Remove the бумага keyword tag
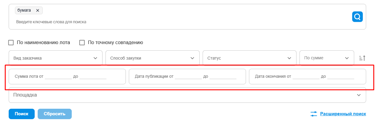Viewport: 379px width, 126px height. point(38,10)
